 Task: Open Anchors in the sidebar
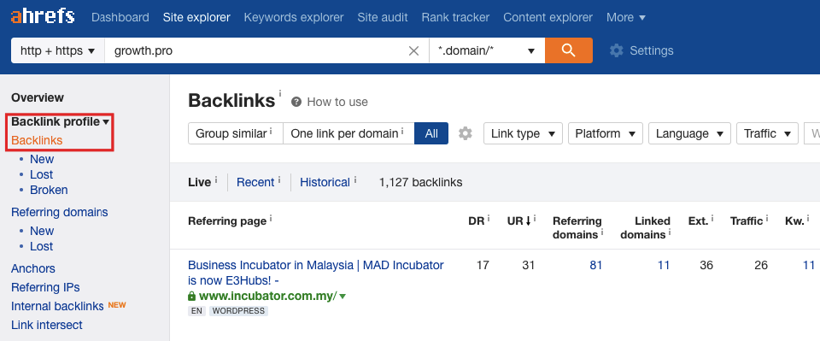(33, 269)
